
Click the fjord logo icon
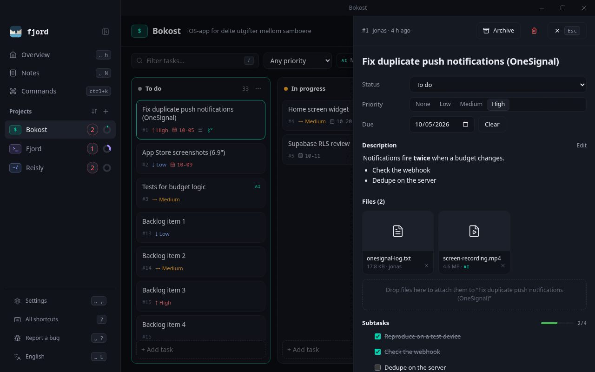click(16, 32)
